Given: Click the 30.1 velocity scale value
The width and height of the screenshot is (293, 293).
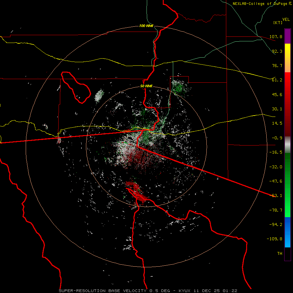Looking at the screenshot, I should (x=277, y=109).
